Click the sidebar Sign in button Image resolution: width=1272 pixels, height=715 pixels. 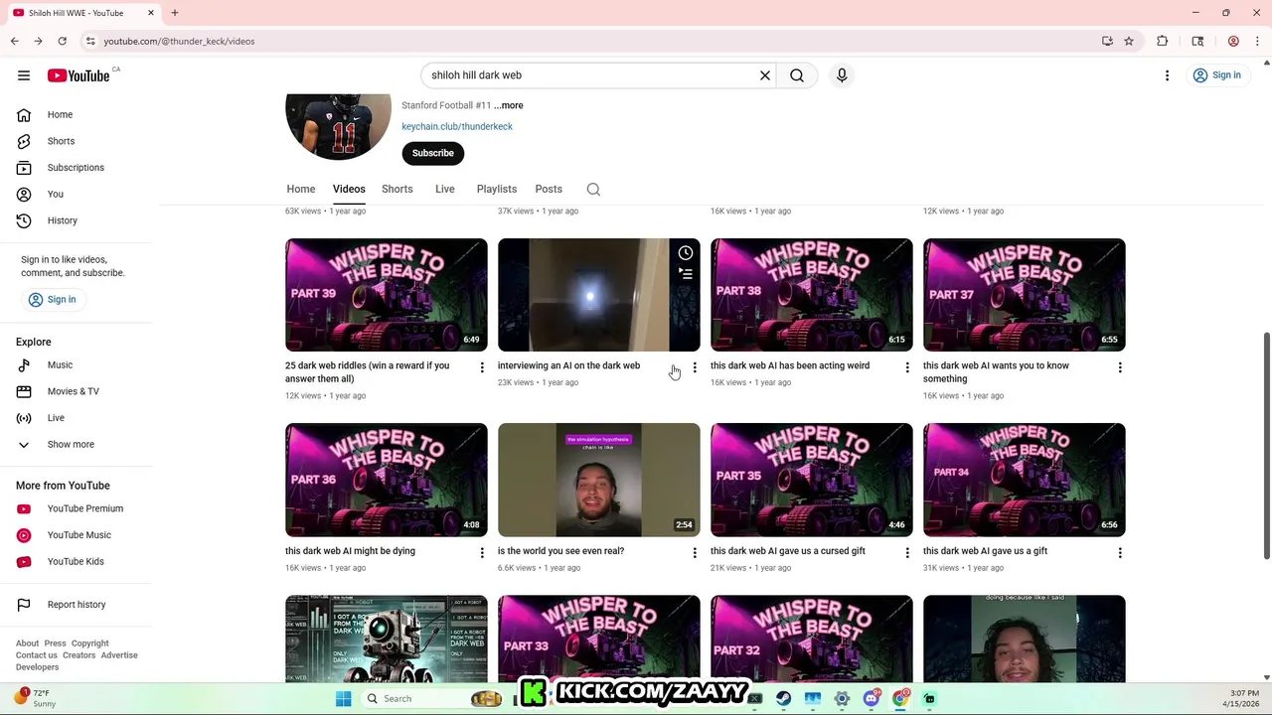(x=52, y=299)
